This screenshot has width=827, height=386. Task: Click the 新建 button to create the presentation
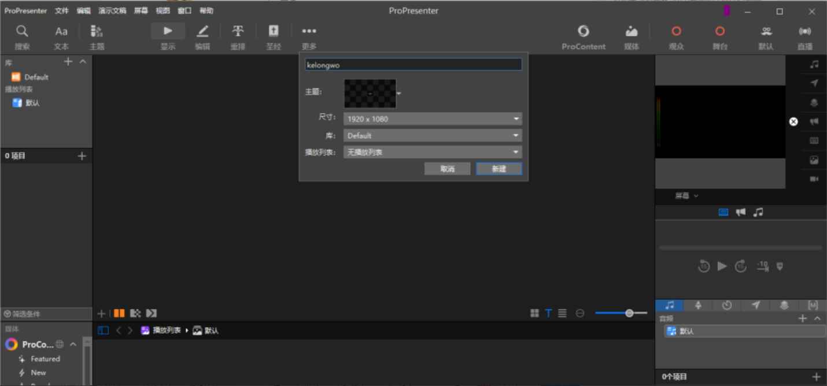click(x=499, y=168)
